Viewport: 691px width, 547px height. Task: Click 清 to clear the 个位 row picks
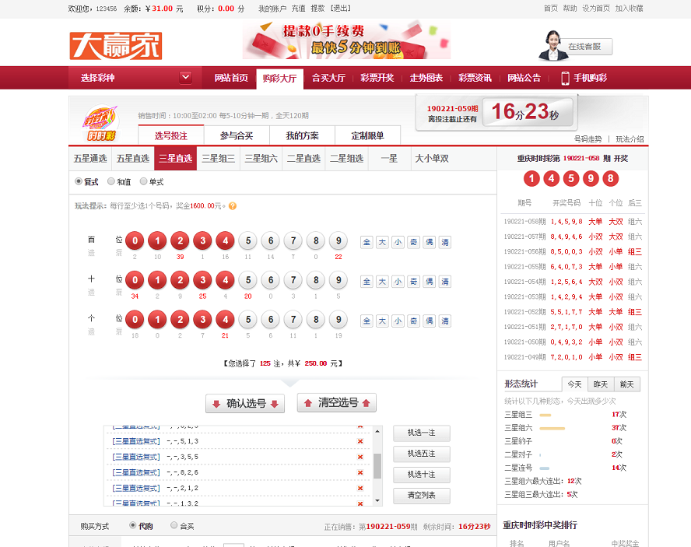pyautogui.click(x=444, y=320)
